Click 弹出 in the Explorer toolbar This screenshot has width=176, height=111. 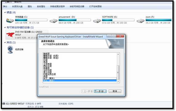[x=5, y=6]
